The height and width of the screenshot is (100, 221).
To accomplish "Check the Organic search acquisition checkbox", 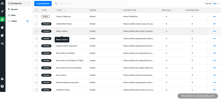I will (x=36, y=46).
